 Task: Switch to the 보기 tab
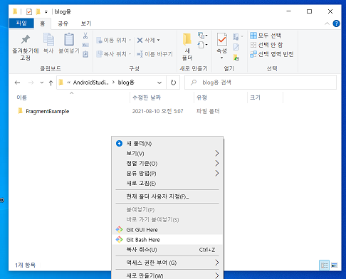click(86, 23)
